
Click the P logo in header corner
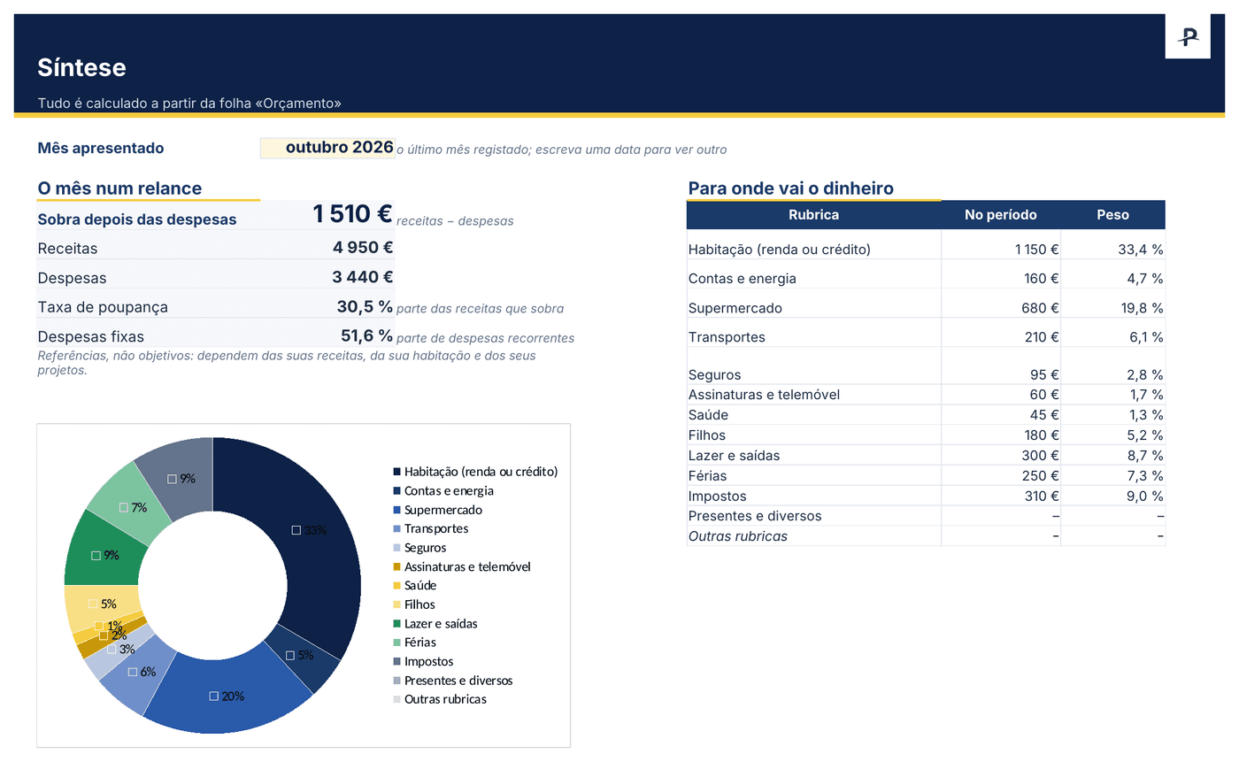1188,36
